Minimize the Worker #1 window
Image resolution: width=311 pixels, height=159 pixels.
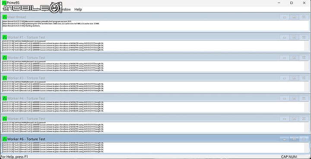pos(284,37)
